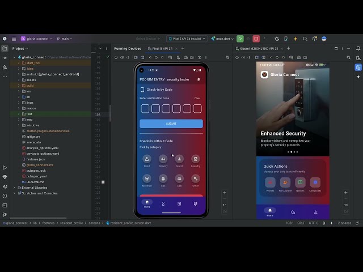
Task: Open Project view mode dropdown
Action: click(20, 49)
